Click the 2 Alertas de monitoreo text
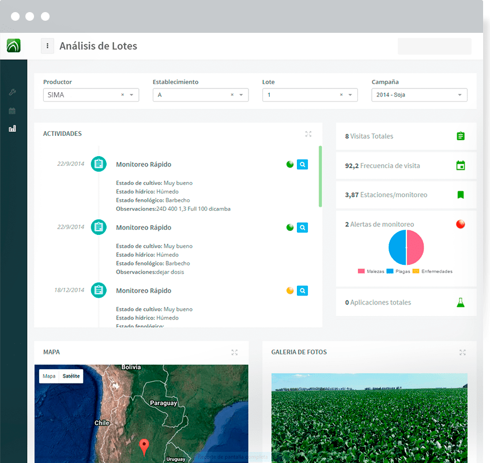The image size is (490, 463). [x=379, y=224]
